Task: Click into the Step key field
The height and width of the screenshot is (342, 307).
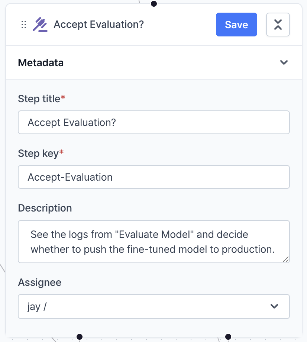Action: (x=153, y=177)
